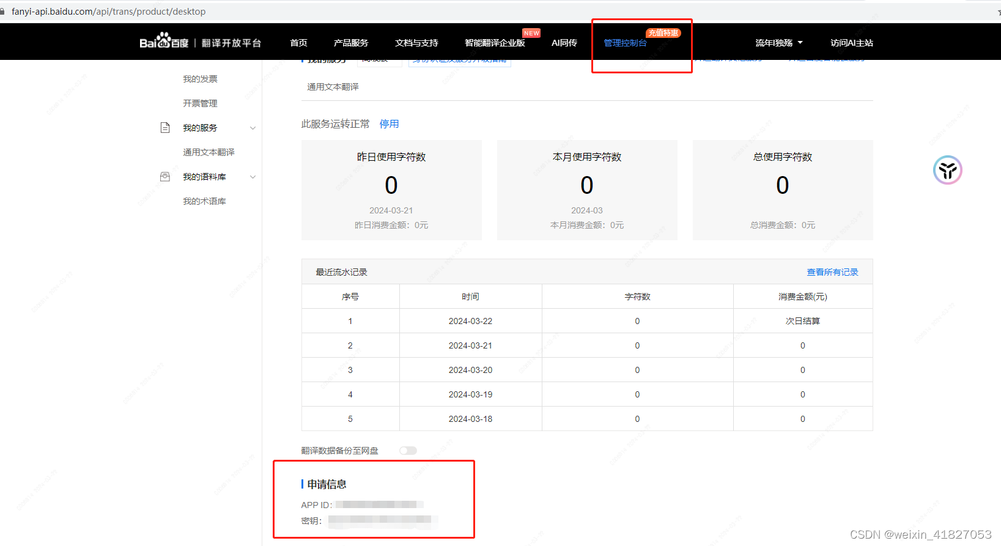Click the 时间 column header
The height and width of the screenshot is (546, 1001).
pyautogui.click(x=470, y=297)
